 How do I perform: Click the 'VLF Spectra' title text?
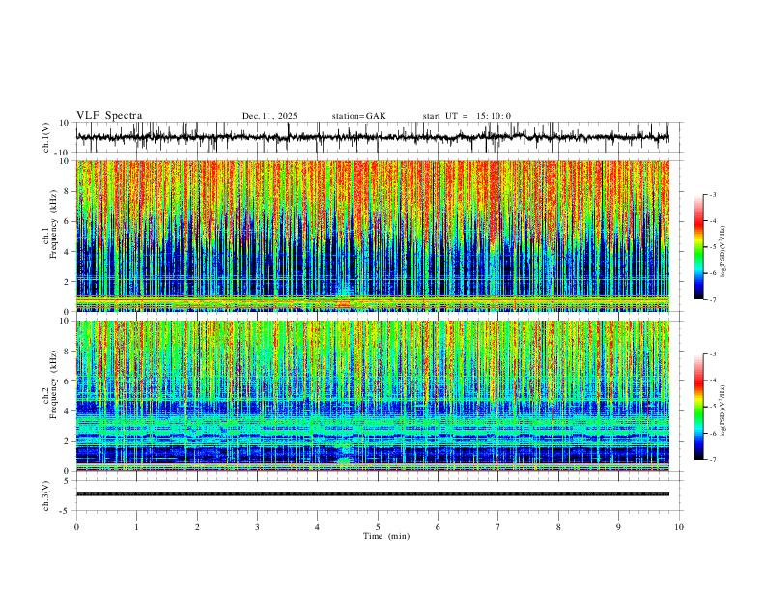click(109, 116)
